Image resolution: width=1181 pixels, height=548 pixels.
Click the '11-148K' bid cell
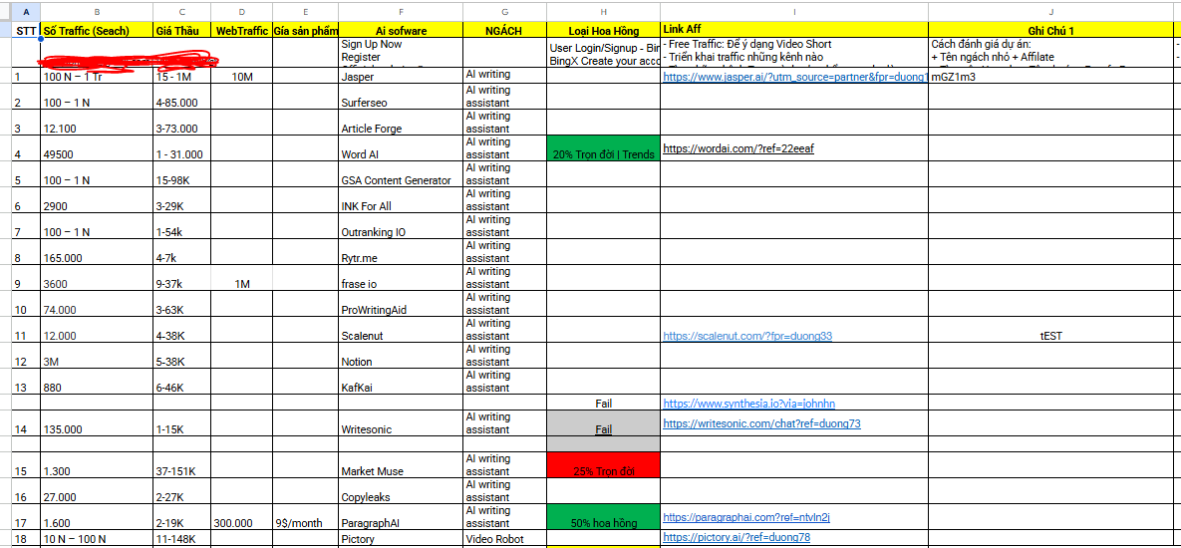click(x=181, y=537)
